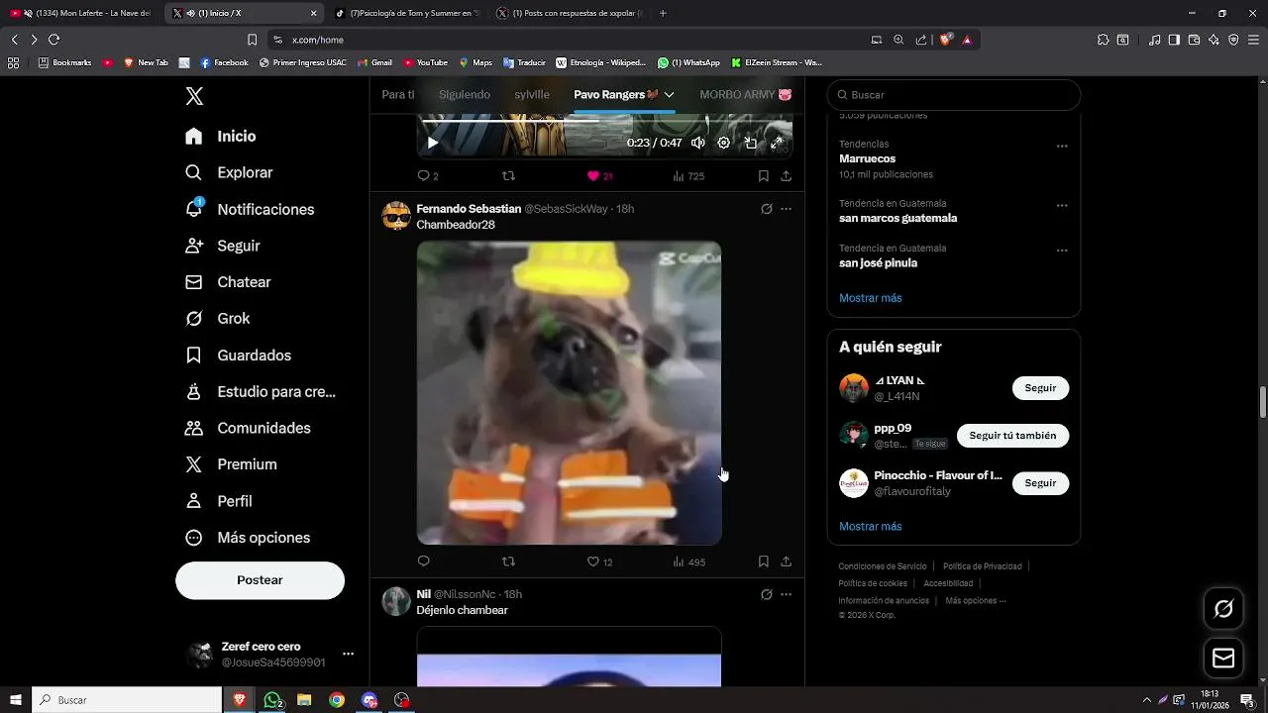Click the Perfil person icon

click(x=194, y=501)
